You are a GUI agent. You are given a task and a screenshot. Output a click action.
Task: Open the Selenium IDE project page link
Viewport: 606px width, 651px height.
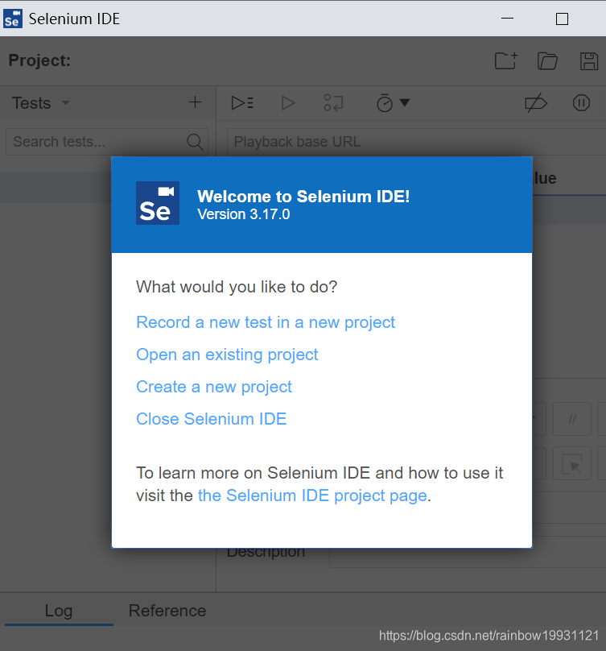[x=312, y=496]
